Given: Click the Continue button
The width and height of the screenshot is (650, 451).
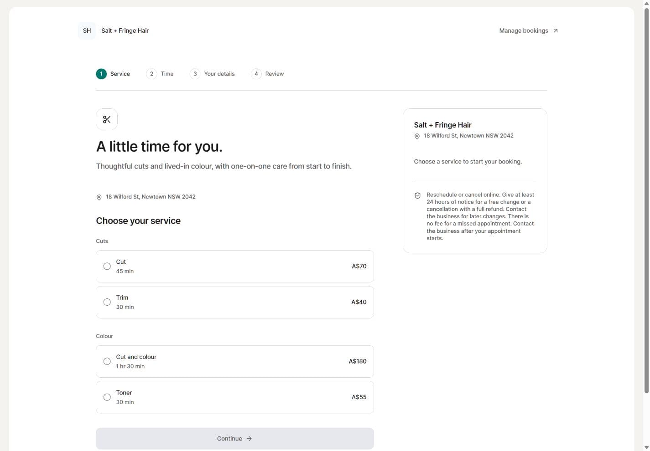Looking at the screenshot, I should (235, 439).
